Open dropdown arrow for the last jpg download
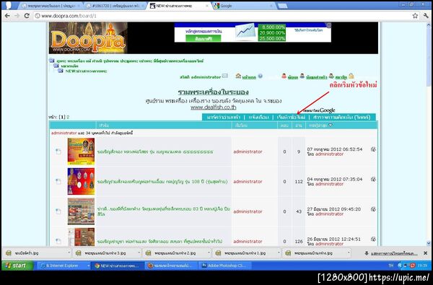 (x=349, y=253)
